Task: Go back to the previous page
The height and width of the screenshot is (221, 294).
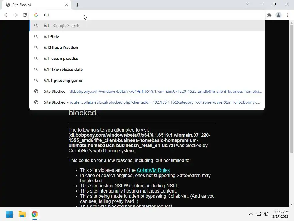Action: [x=6, y=15]
